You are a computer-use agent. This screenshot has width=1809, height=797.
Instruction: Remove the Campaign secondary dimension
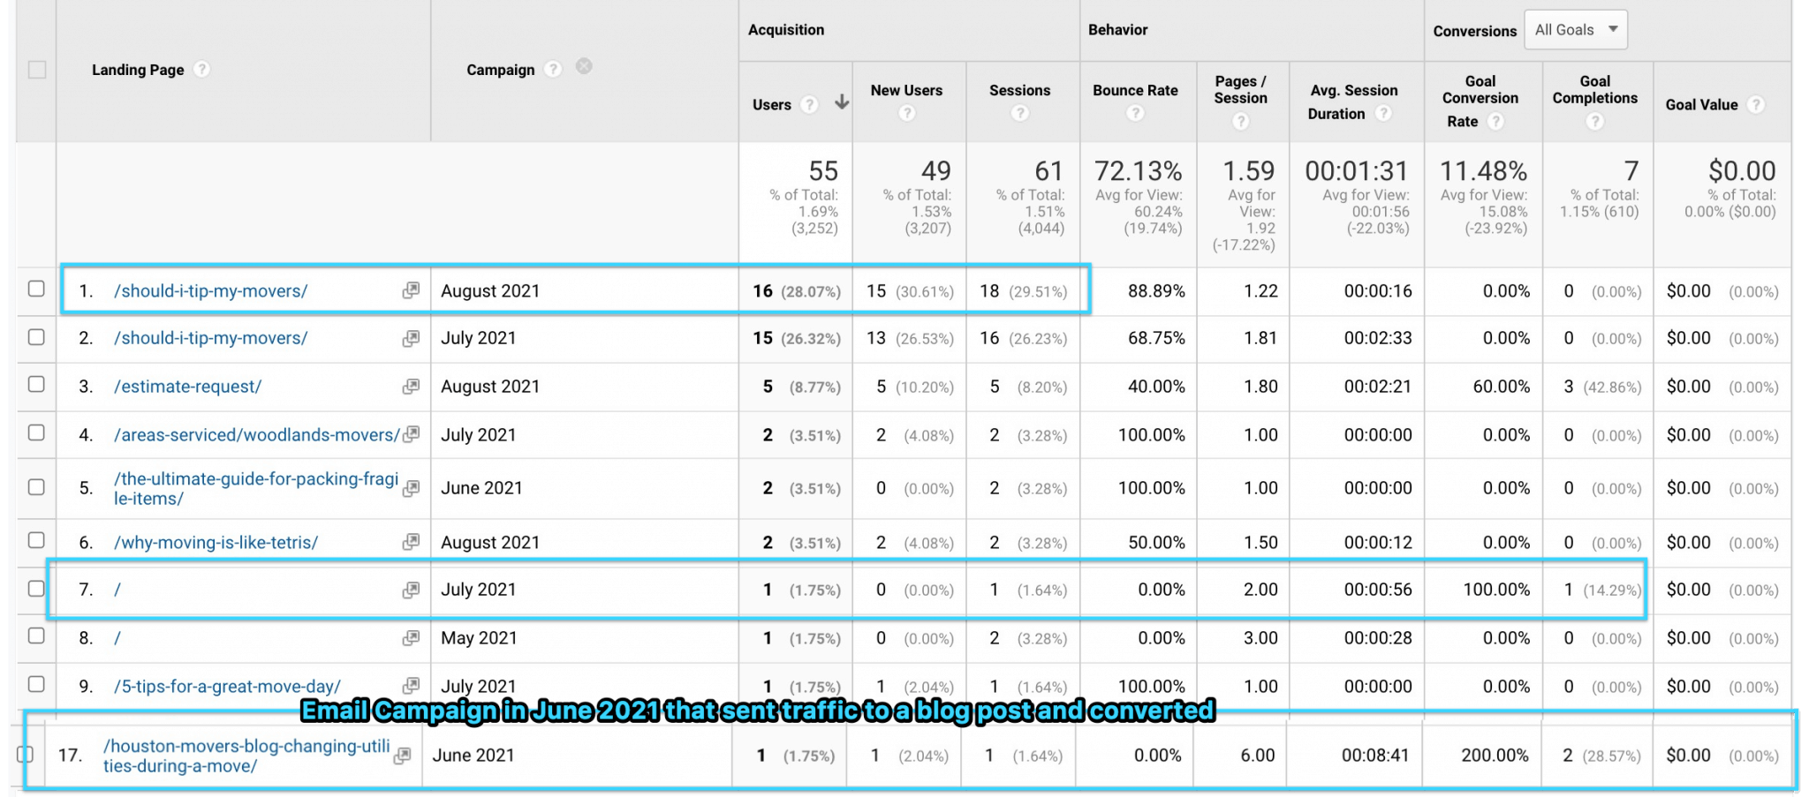click(x=584, y=67)
